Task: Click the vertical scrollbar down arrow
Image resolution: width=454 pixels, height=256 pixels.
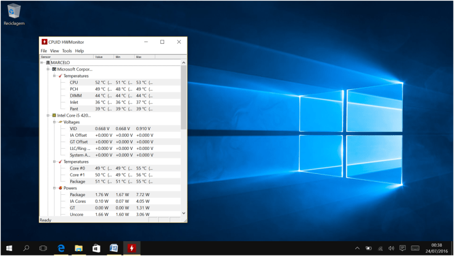Action: point(183,213)
